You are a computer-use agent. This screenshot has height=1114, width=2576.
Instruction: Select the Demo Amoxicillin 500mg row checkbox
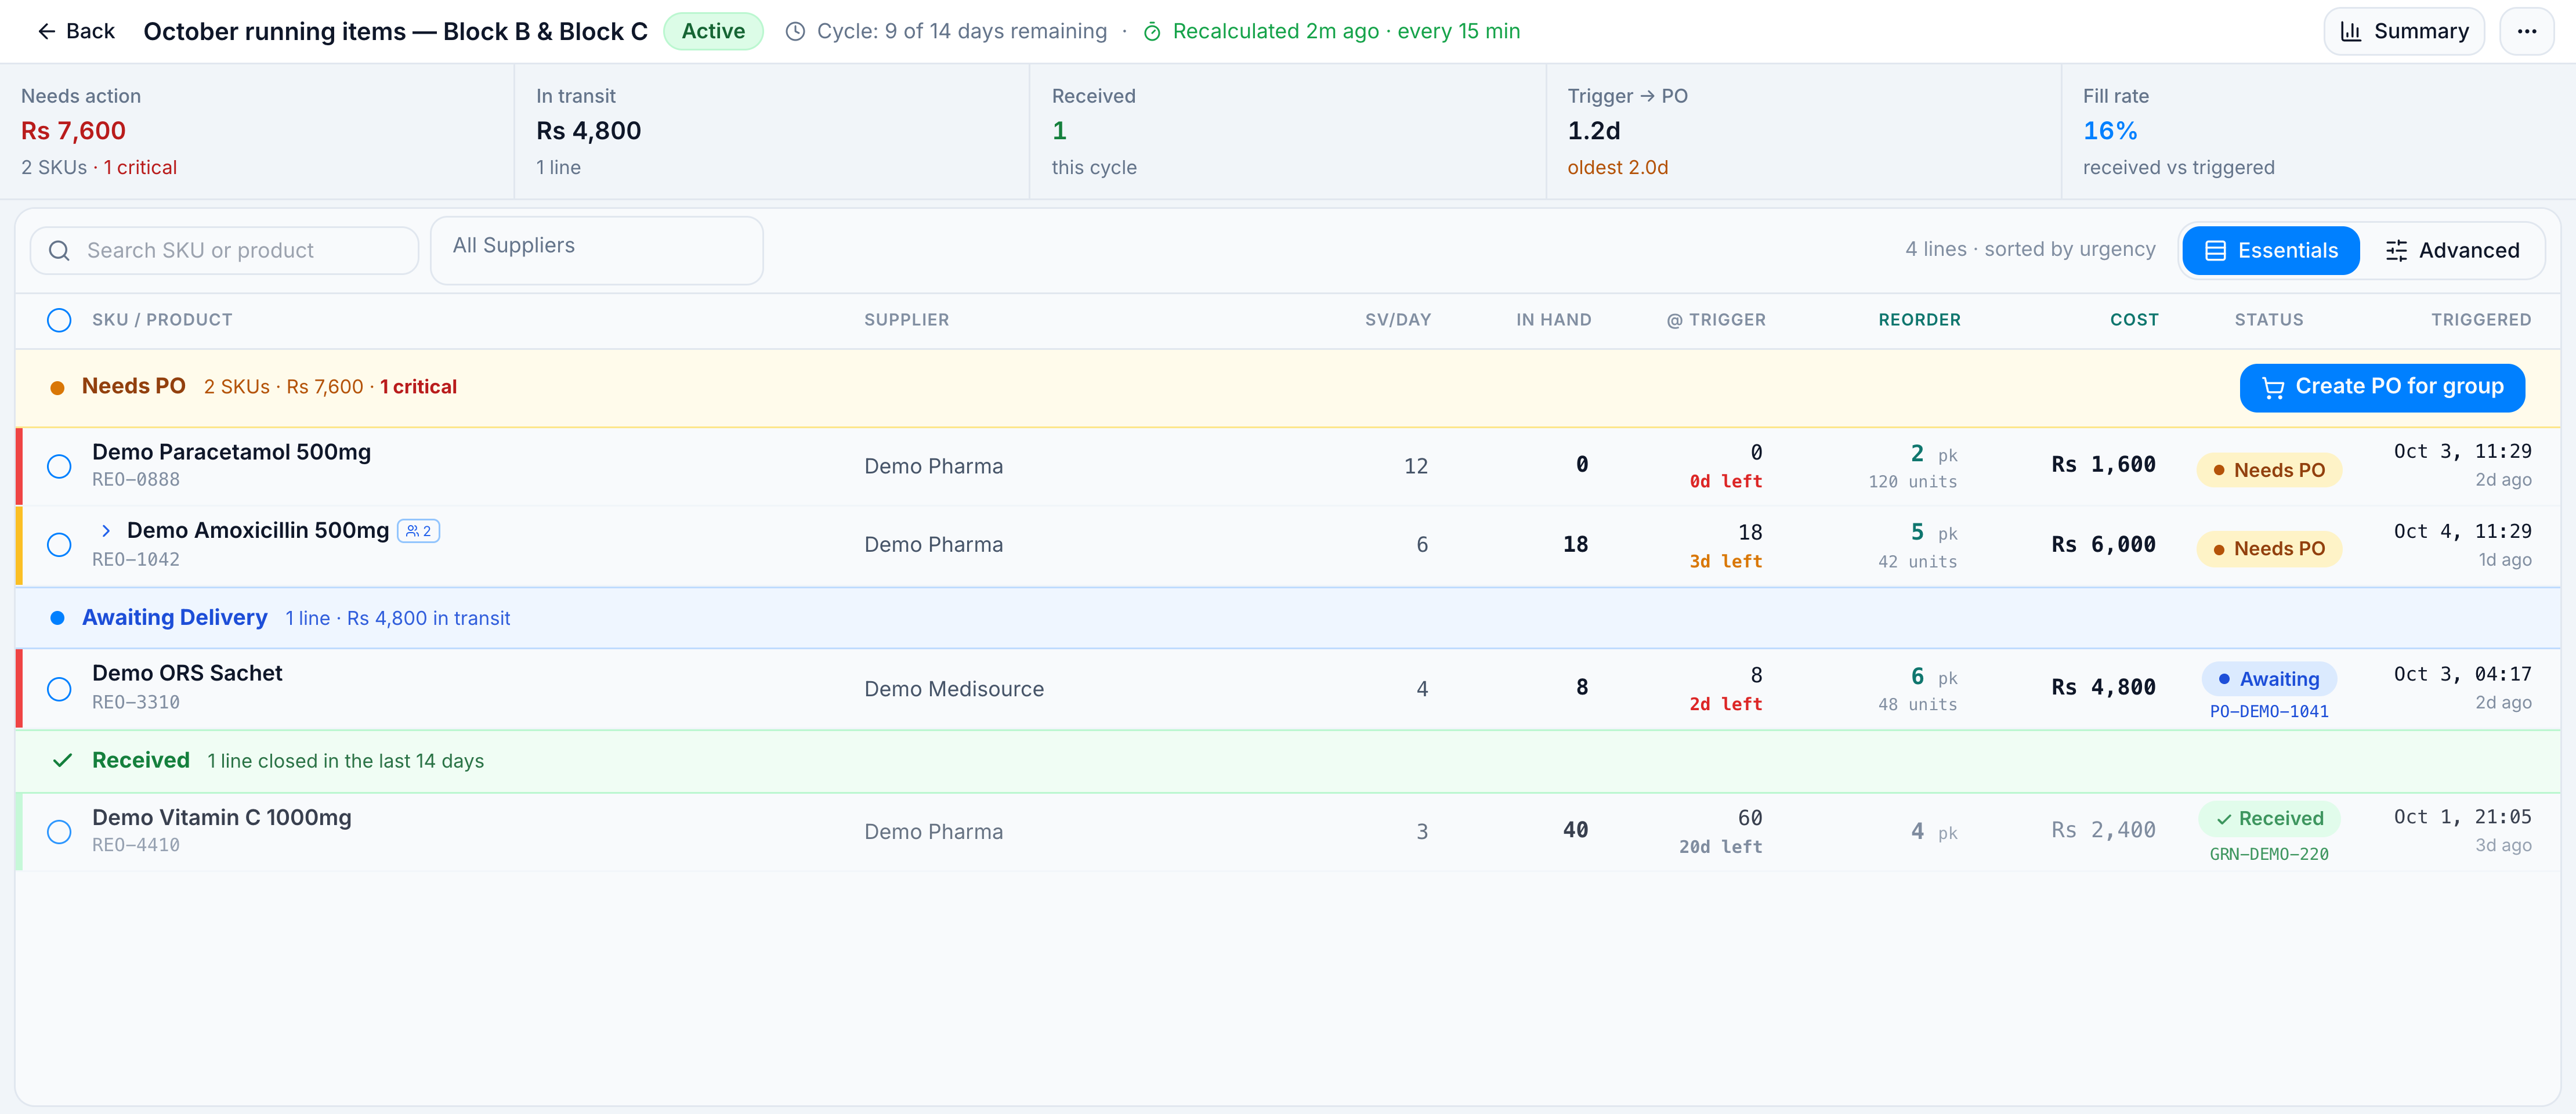click(x=59, y=545)
